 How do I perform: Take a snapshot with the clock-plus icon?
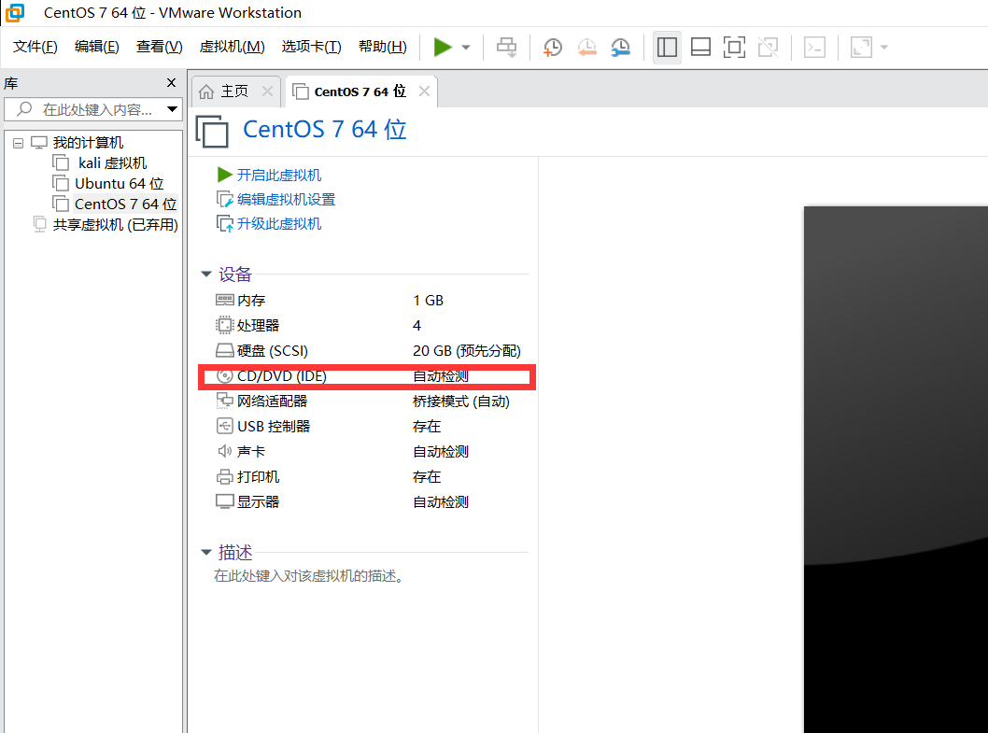click(553, 48)
